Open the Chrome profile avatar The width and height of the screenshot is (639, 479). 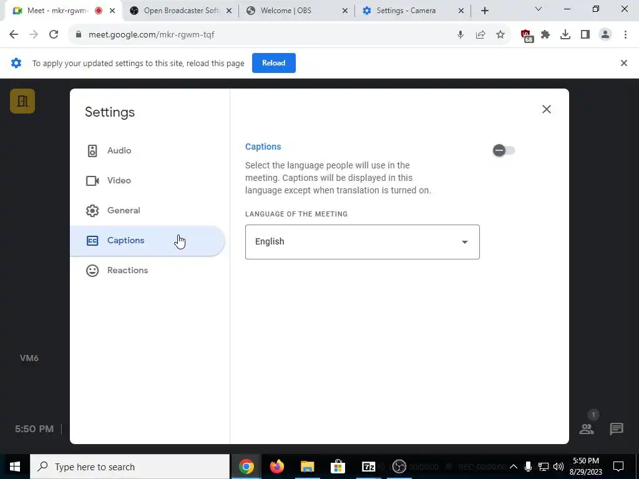click(x=605, y=35)
